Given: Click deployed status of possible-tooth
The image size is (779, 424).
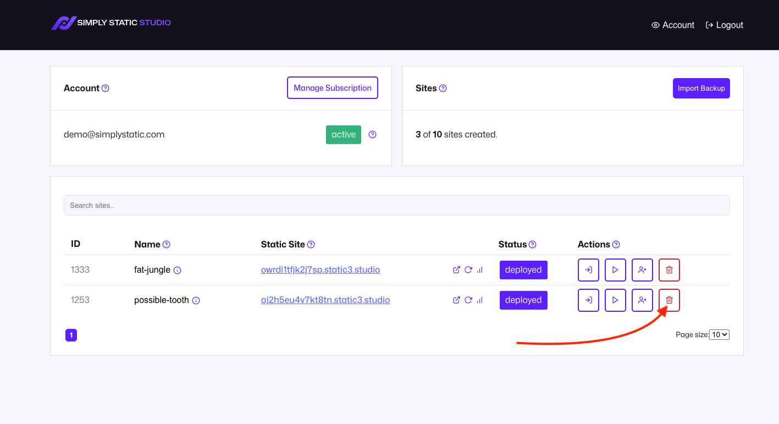Looking at the screenshot, I should pos(523,300).
